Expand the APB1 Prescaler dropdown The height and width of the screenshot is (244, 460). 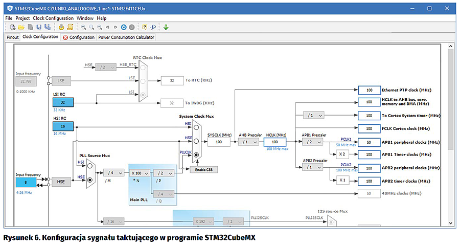pyautogui.click(x=312, y=142)
